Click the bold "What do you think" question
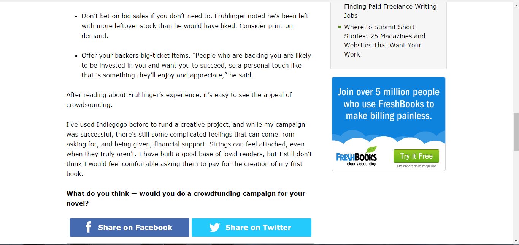Screen dimensions: 519x245 (x=186, y=198)
